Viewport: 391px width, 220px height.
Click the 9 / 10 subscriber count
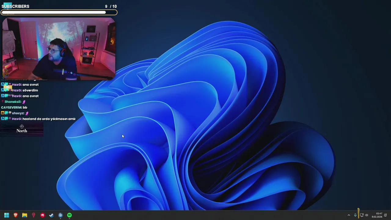[x=111, y=6]
